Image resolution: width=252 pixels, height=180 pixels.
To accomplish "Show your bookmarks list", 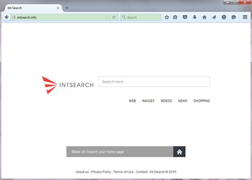I will point(175,17).
